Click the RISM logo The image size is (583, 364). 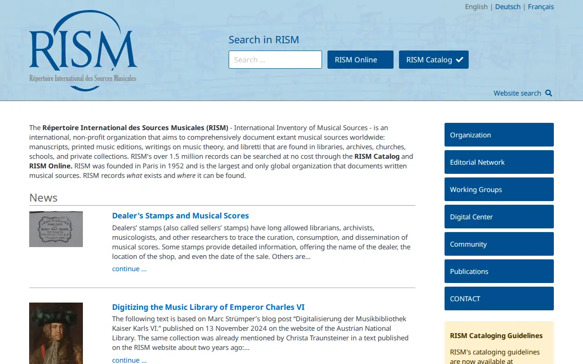tap(83, 51)
